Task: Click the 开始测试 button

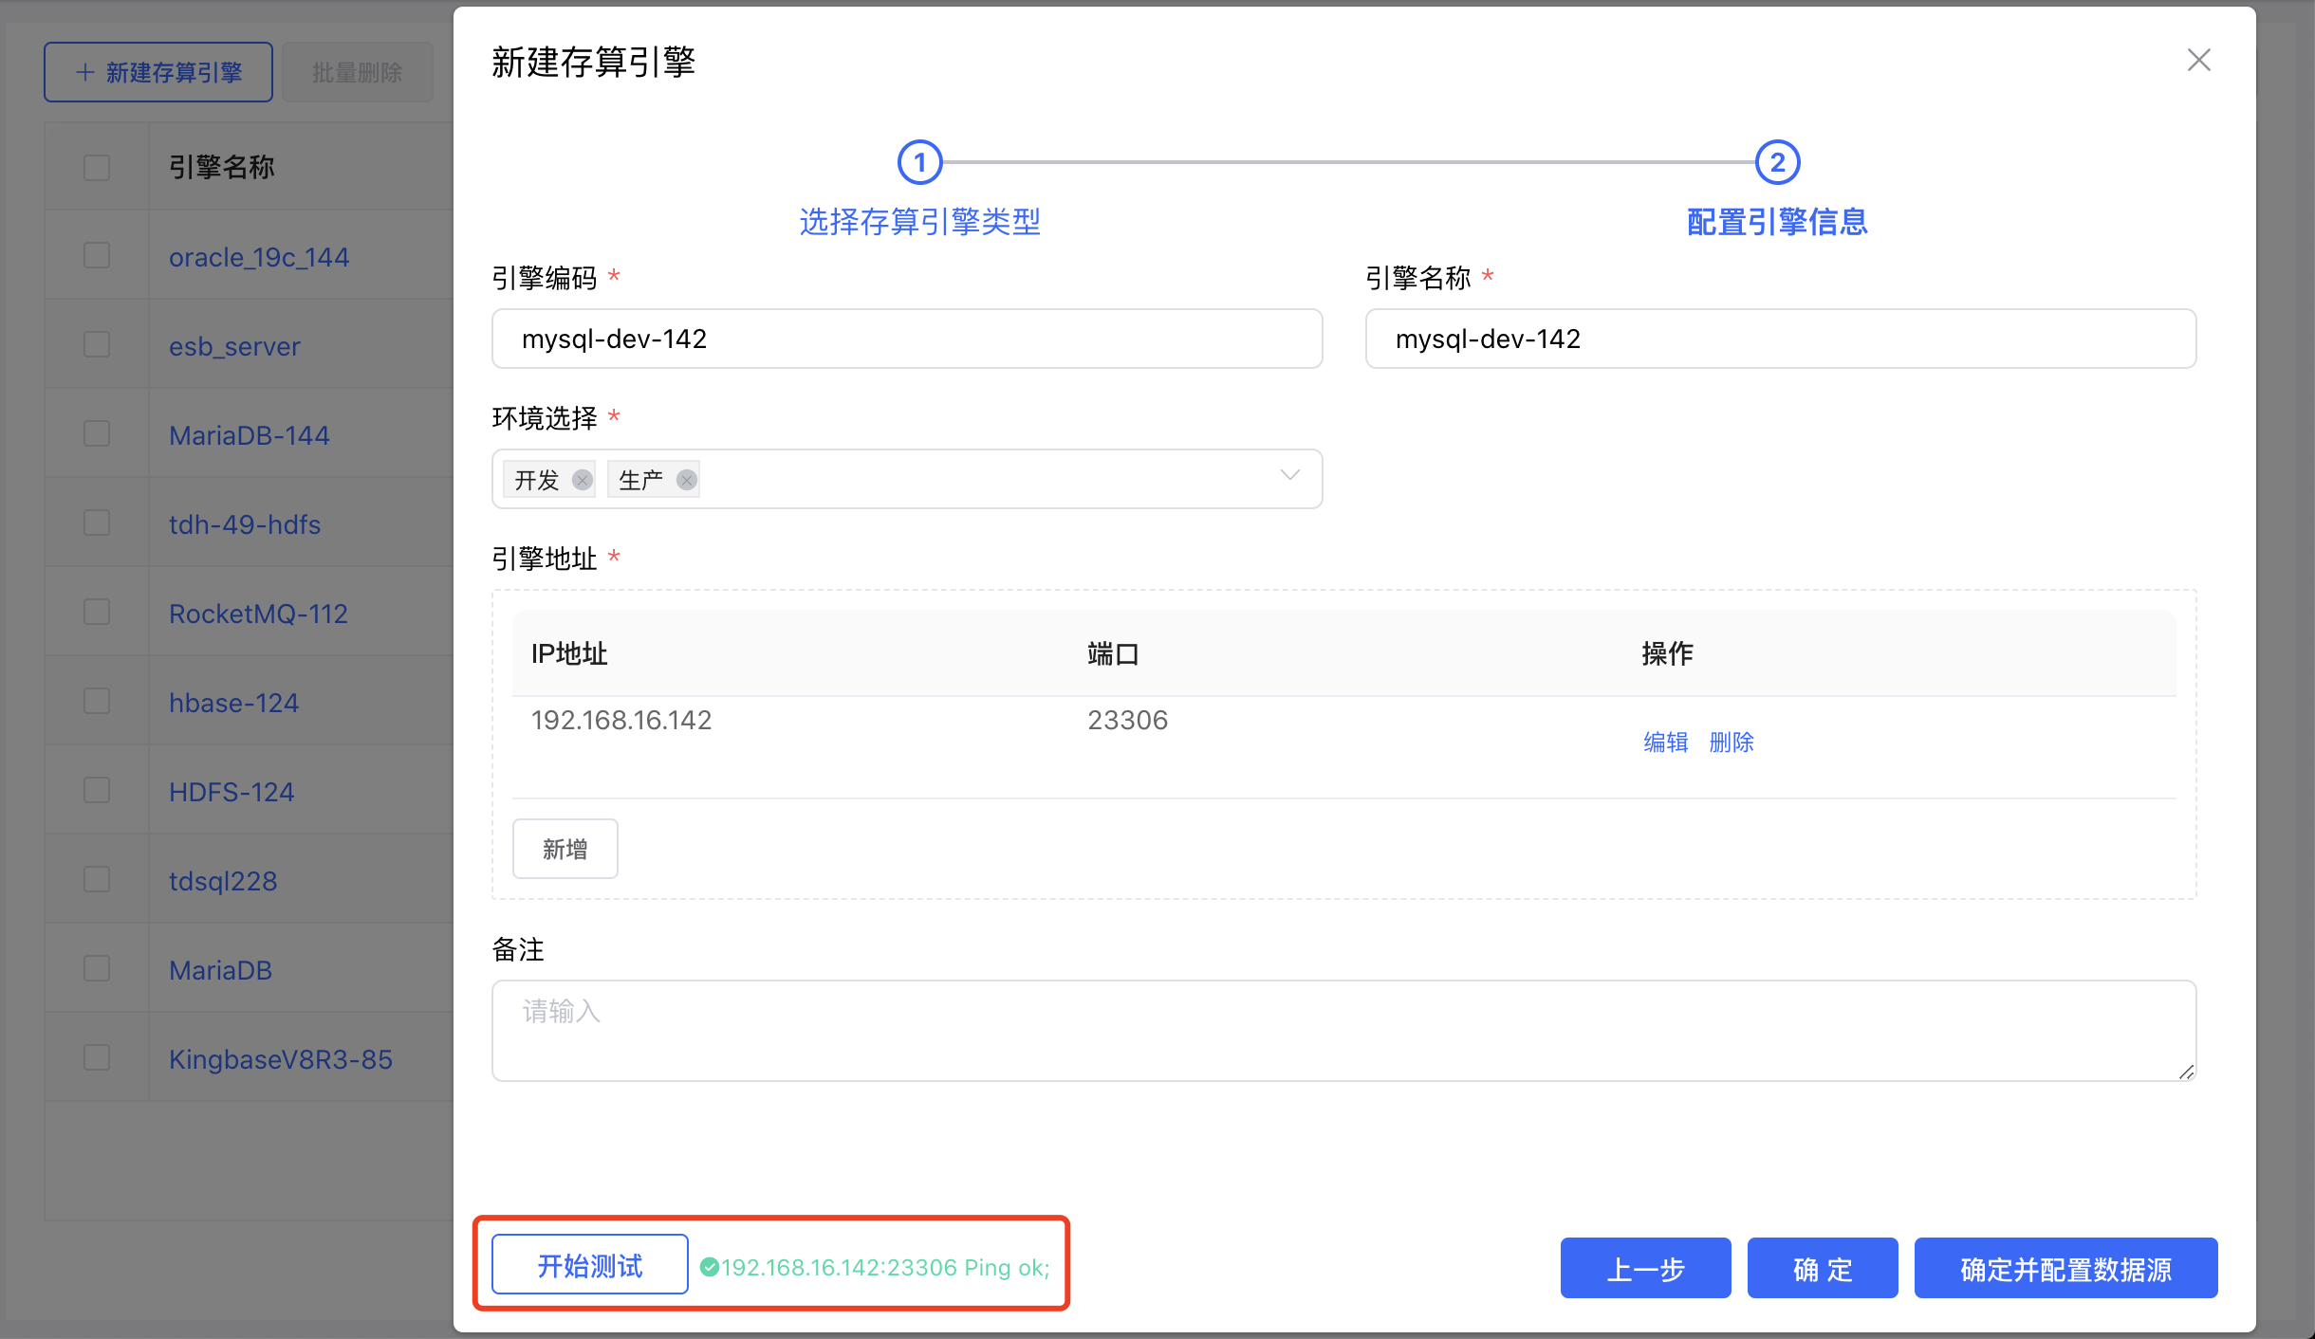Action: tap(587, 1264)
